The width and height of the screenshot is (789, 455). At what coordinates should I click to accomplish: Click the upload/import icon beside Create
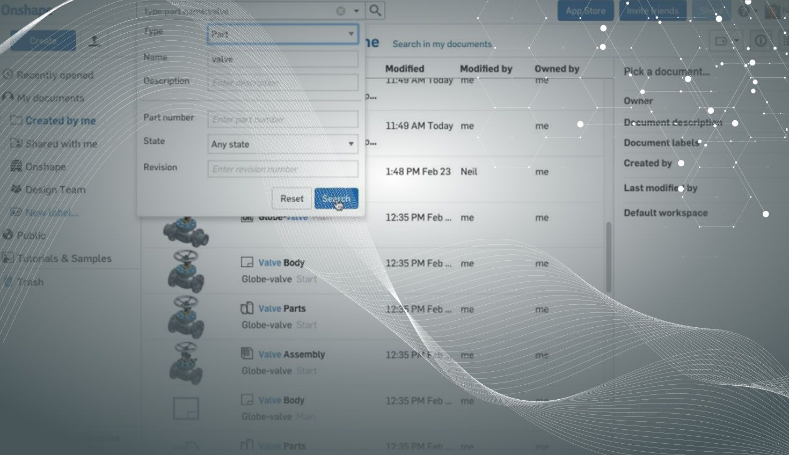pyautogui.click(x=94, y=41)
